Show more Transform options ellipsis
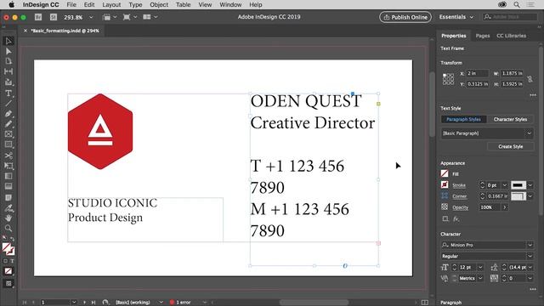Screen dimensions: 544x306 click(533, 95)
